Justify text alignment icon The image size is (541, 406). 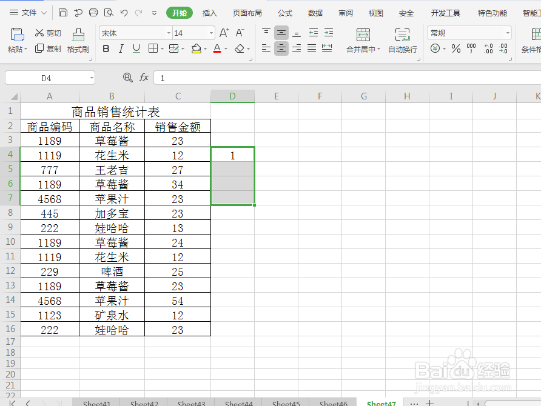pos(312,48)
